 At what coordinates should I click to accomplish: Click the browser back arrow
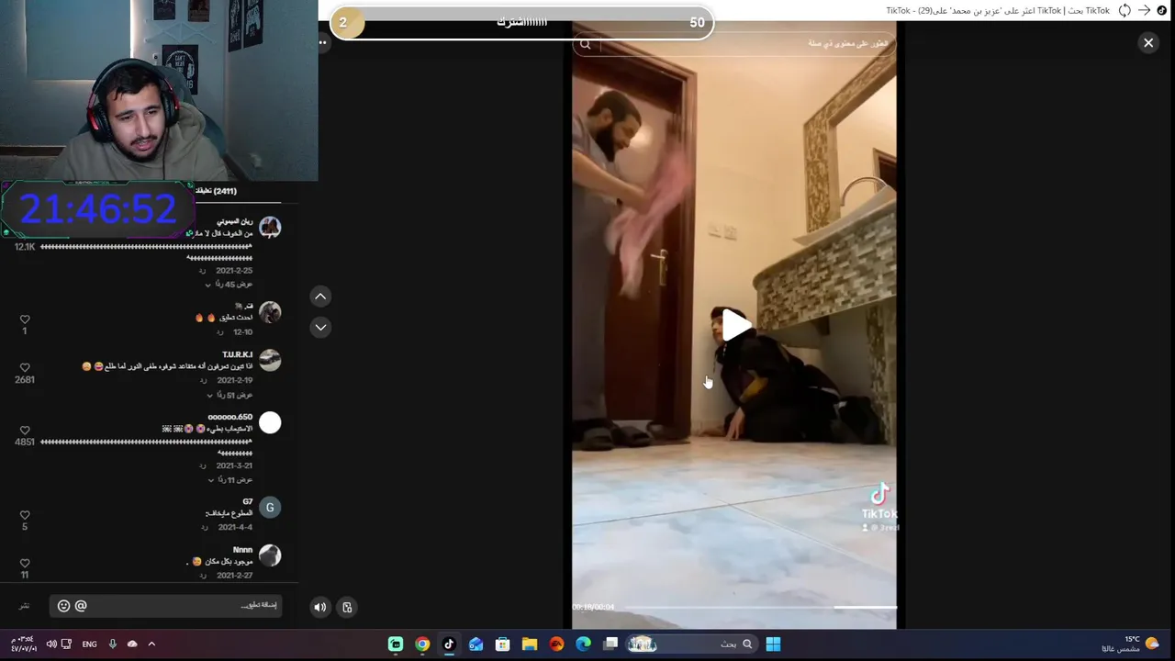[x=1144, y=10]
